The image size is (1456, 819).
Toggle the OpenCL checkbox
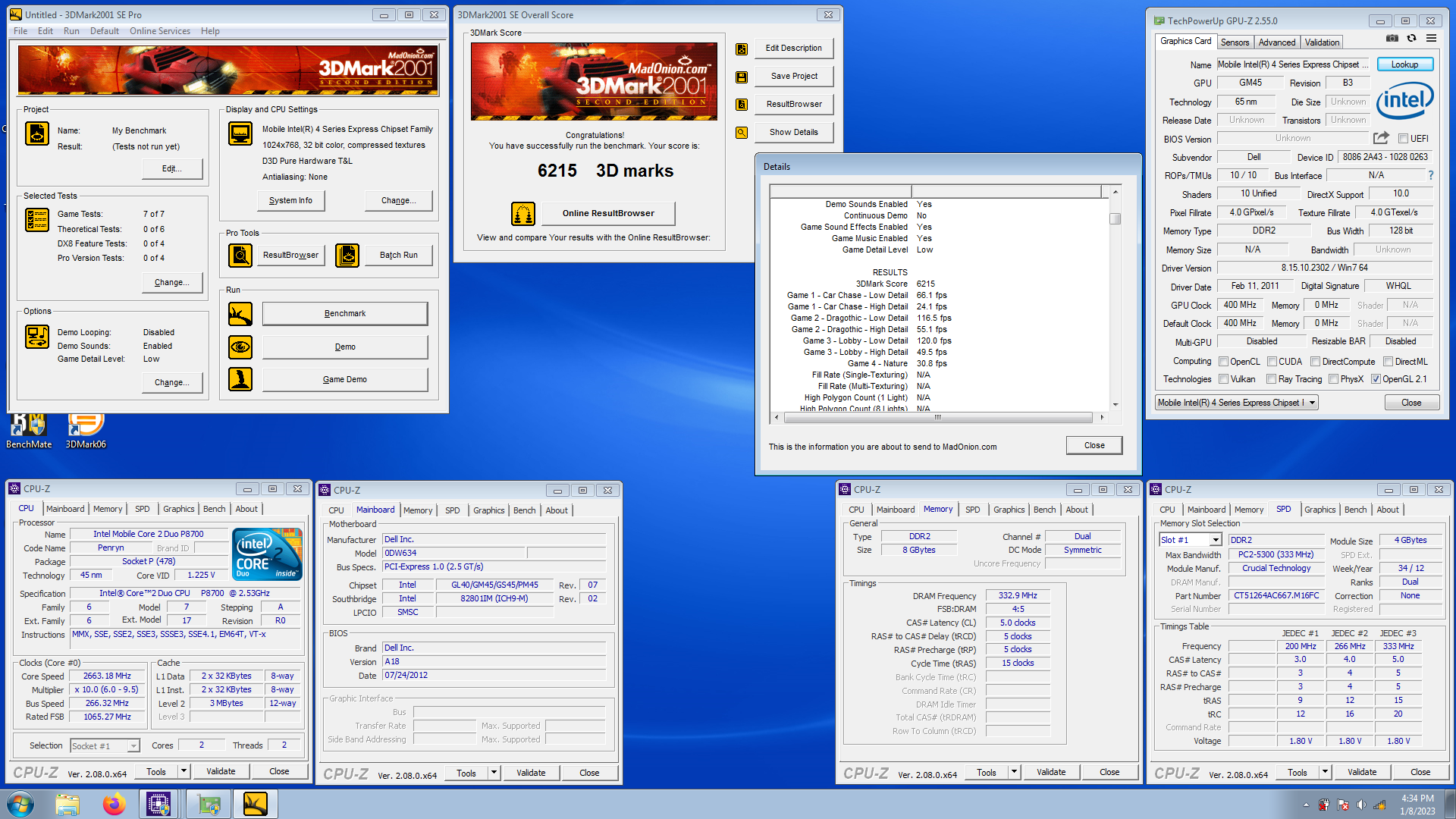[x=1223, y=362]
